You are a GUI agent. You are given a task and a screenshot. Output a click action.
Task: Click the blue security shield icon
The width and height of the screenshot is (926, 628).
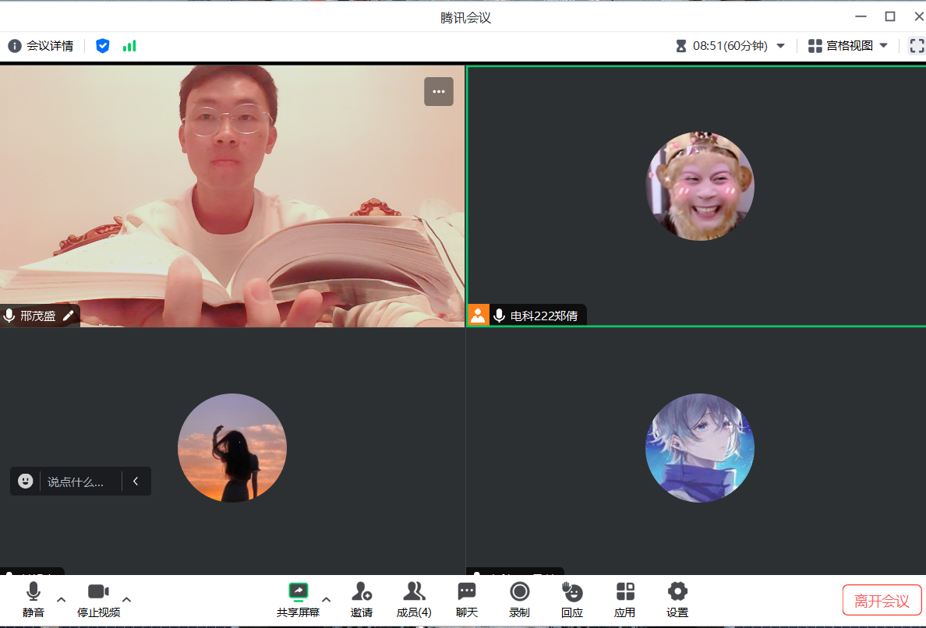[102, 46]
